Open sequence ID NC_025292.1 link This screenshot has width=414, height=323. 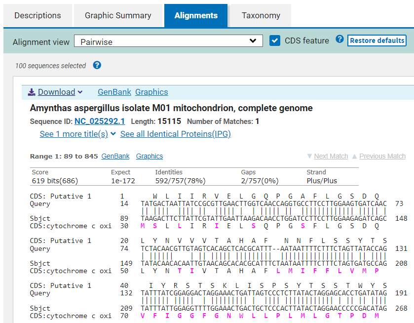(100, 121)
